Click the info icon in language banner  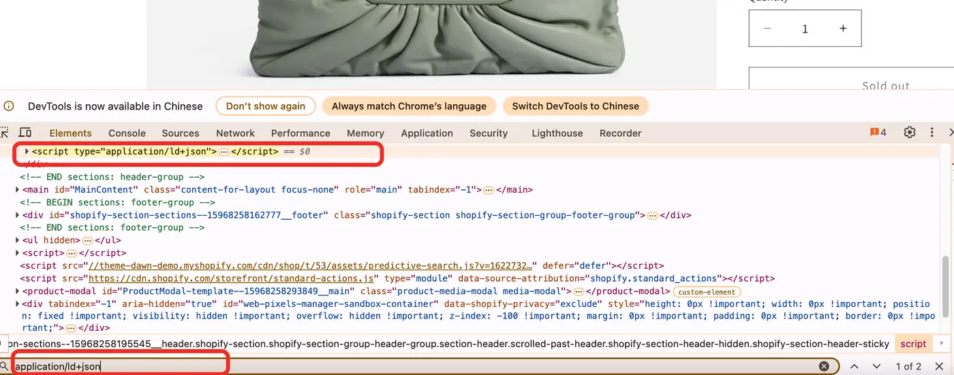click(9, 106)
